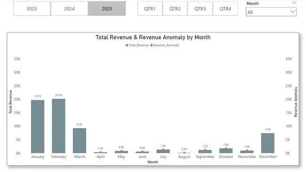306x172 pixels.
Task: Click the 35K tick on the left axis
Action: 17,59
